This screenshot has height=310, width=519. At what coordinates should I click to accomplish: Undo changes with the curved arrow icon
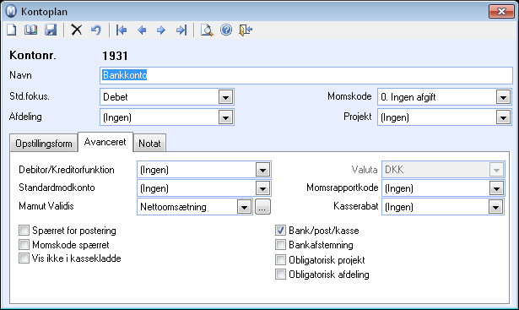[96, 30]
